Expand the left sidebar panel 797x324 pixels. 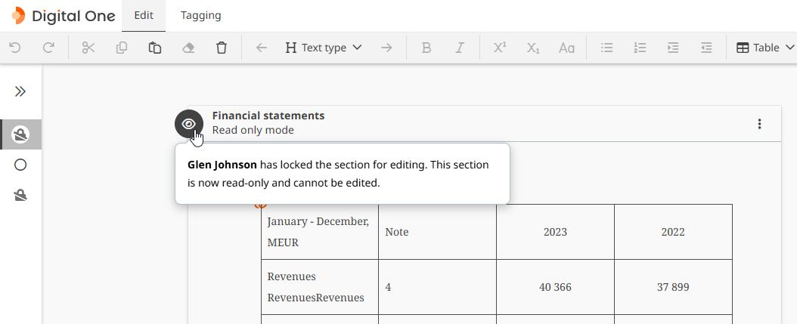[20, 91]
